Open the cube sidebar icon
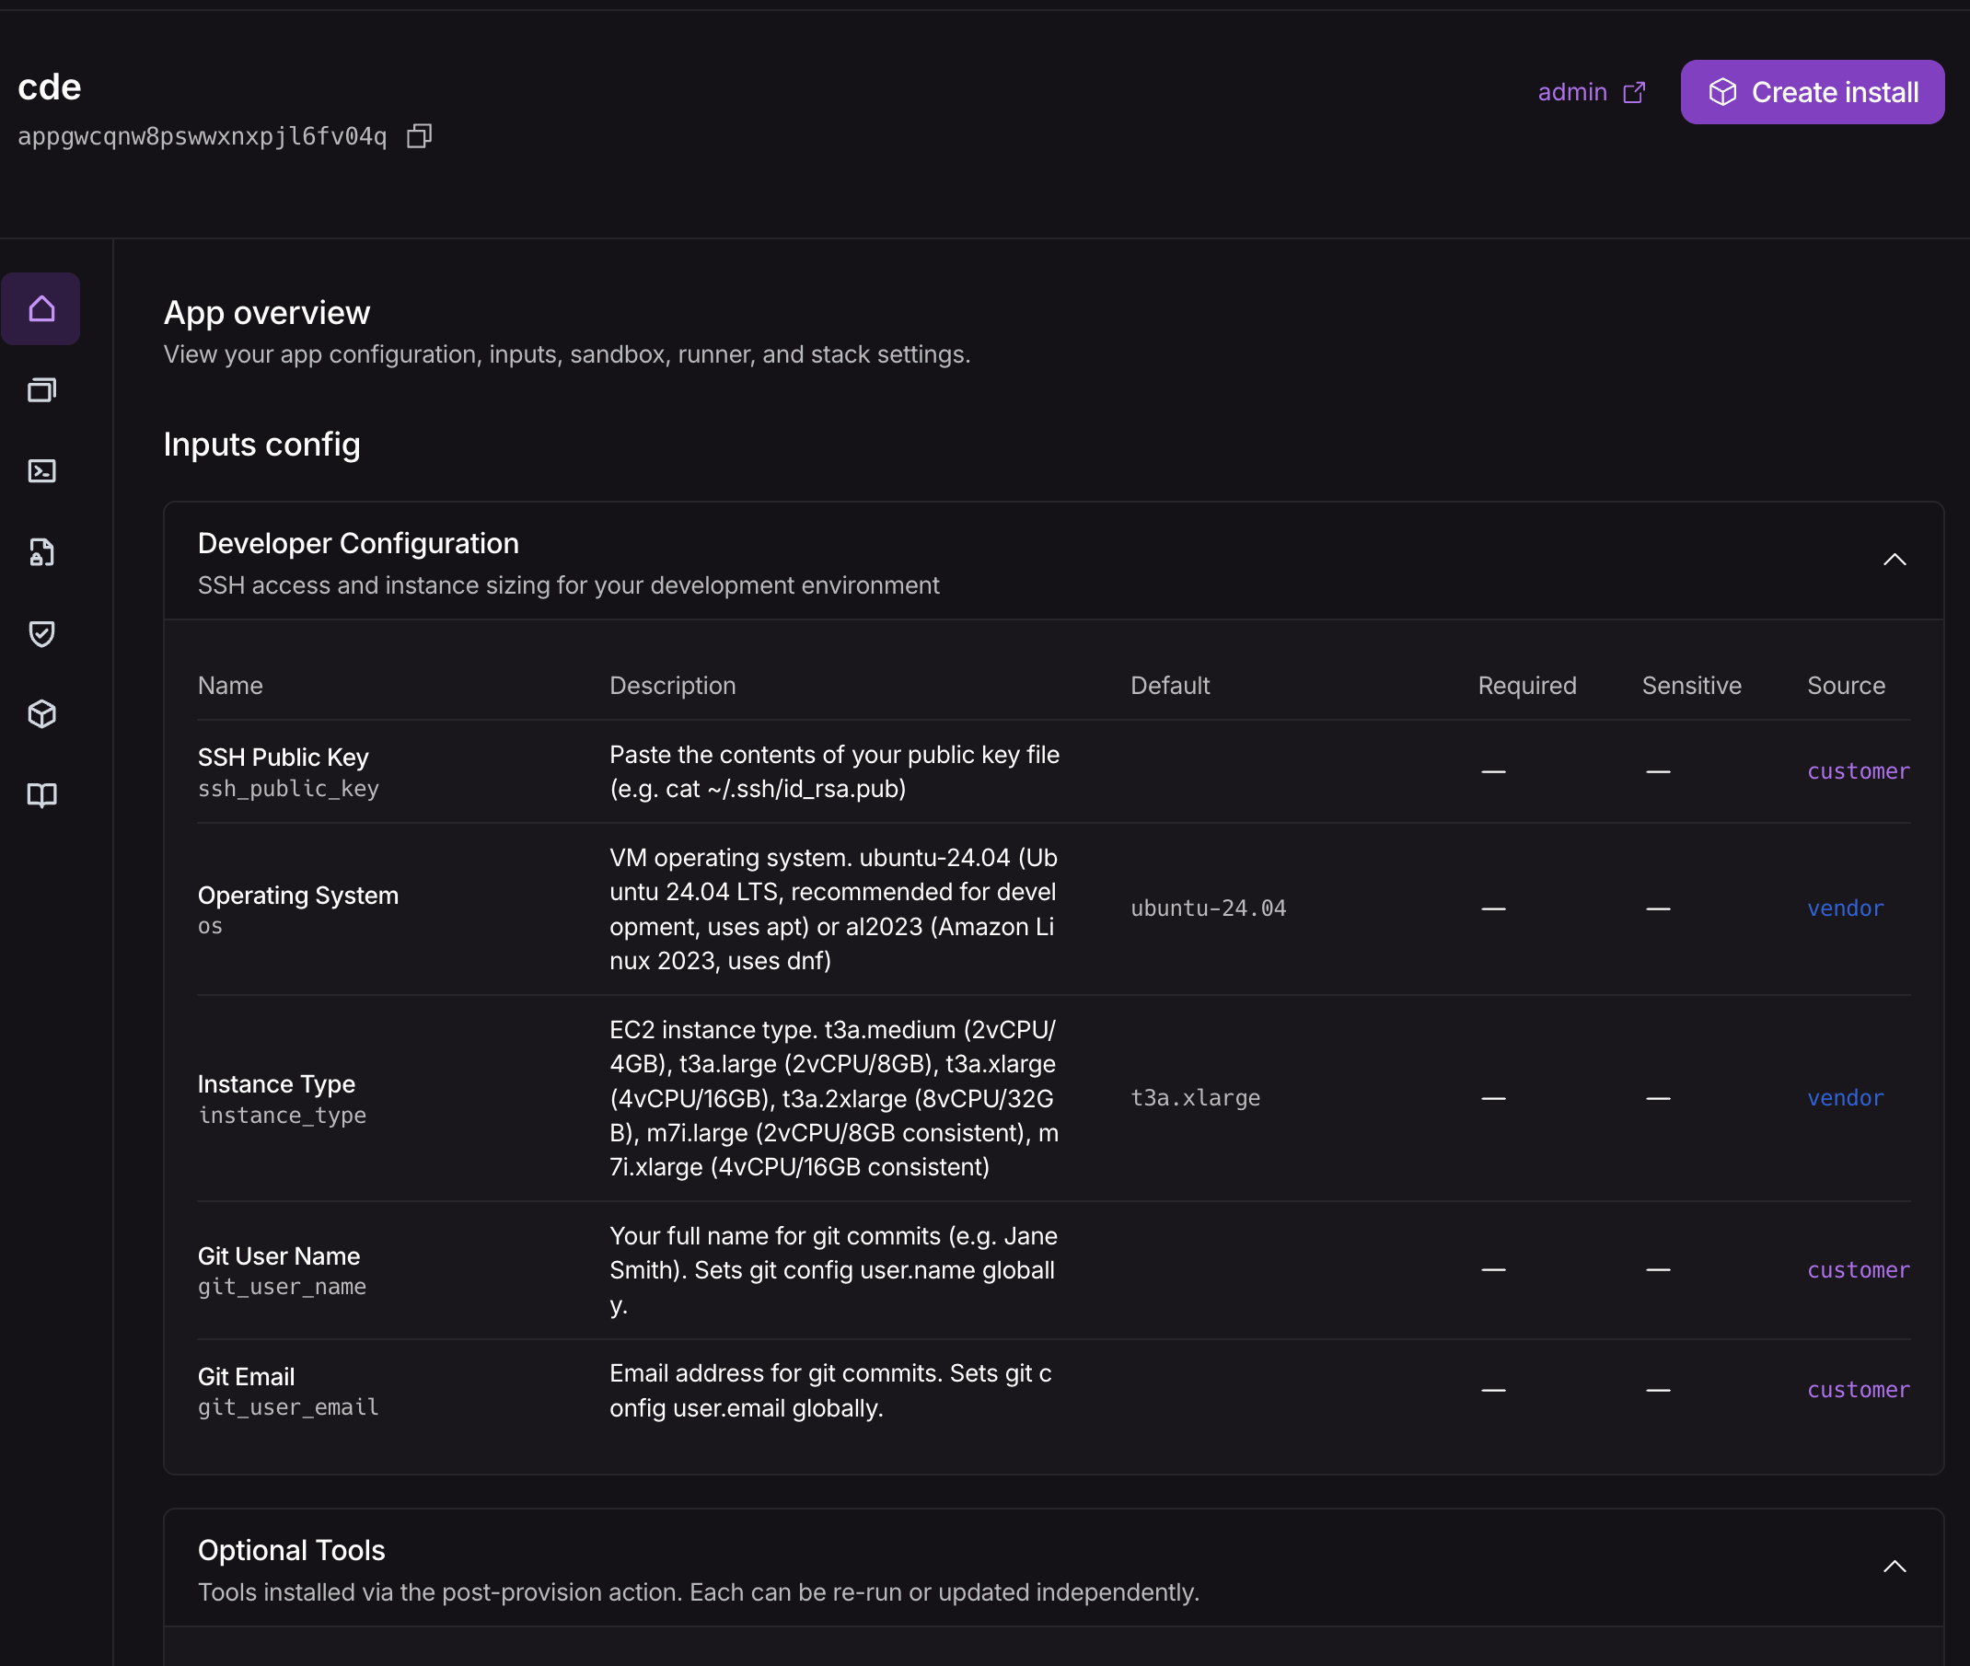1970x1666 pixels. [x=41, y=714]
